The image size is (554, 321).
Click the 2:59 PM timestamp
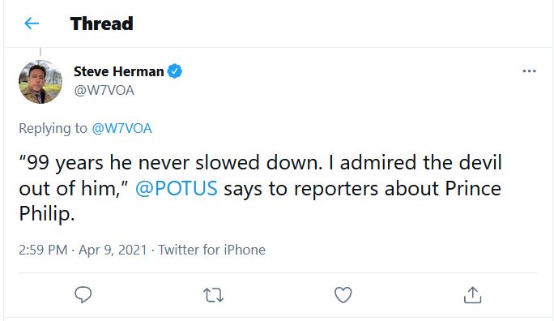[43, 250]
